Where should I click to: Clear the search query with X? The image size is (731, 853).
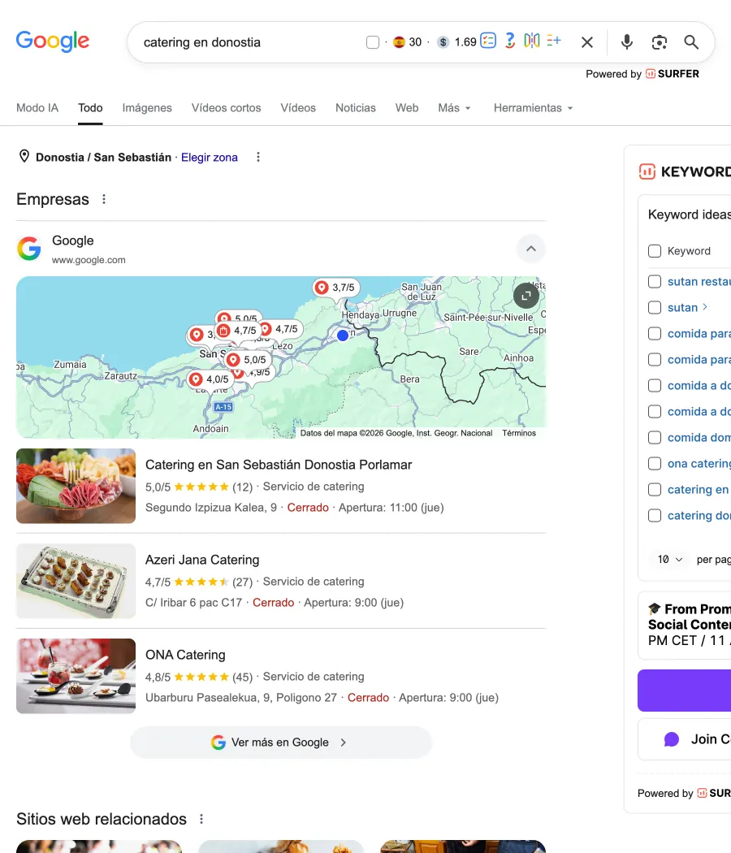(587, 42)
